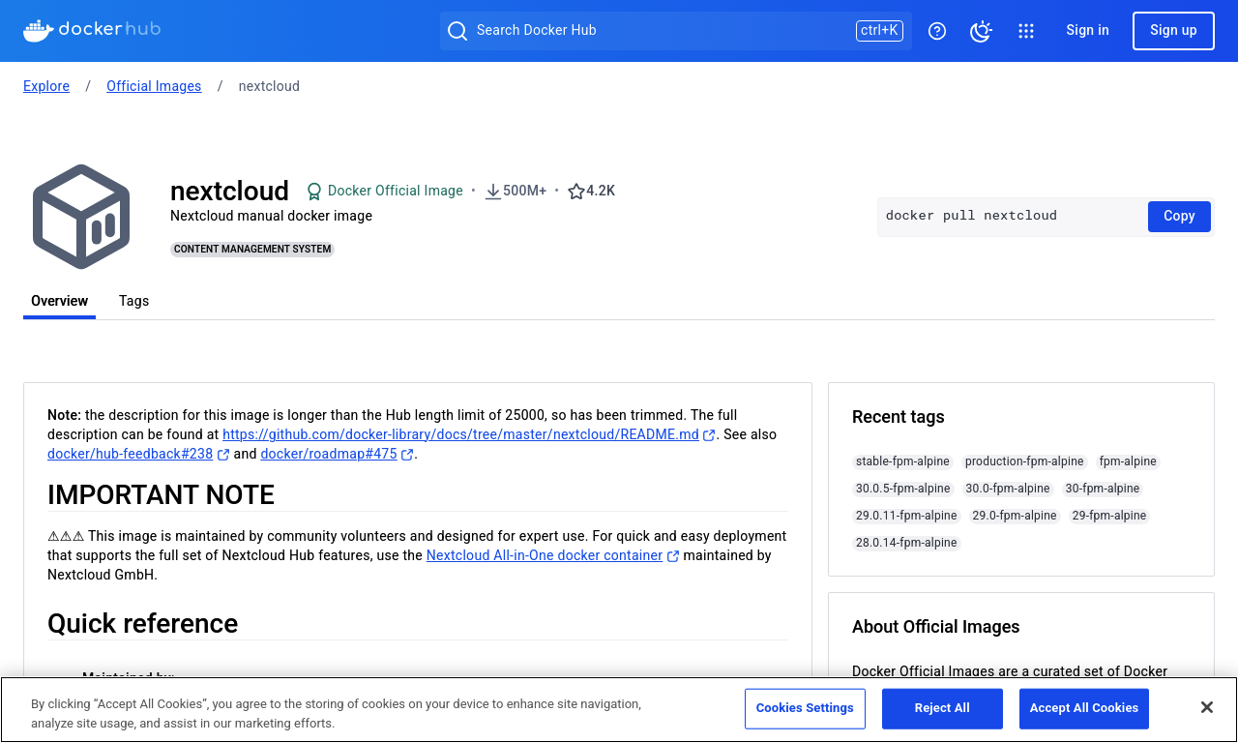Click external icon beside hub-feedback#238
1238x743 pixels.
coord(223,455)
